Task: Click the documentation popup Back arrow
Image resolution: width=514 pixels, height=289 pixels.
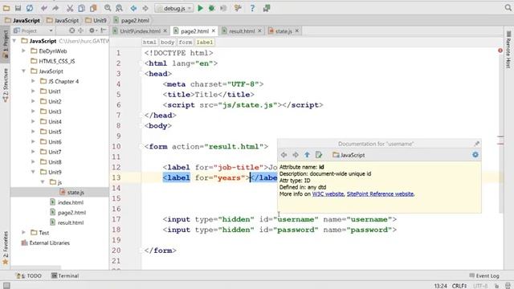Action: (284, 155)
